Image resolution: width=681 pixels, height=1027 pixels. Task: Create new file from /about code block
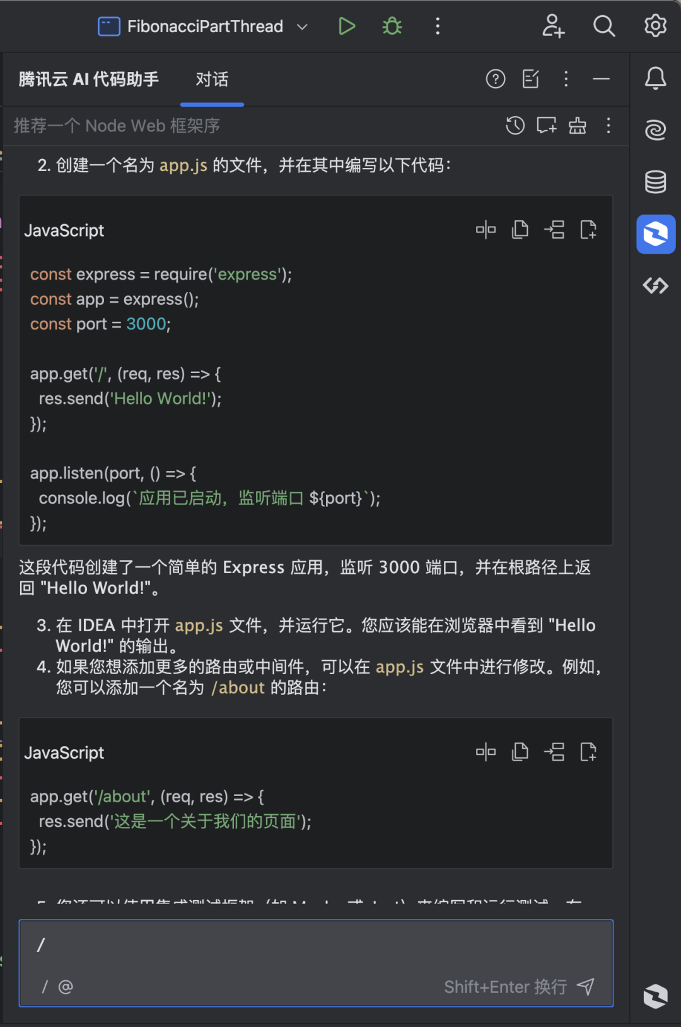[588, 752]
